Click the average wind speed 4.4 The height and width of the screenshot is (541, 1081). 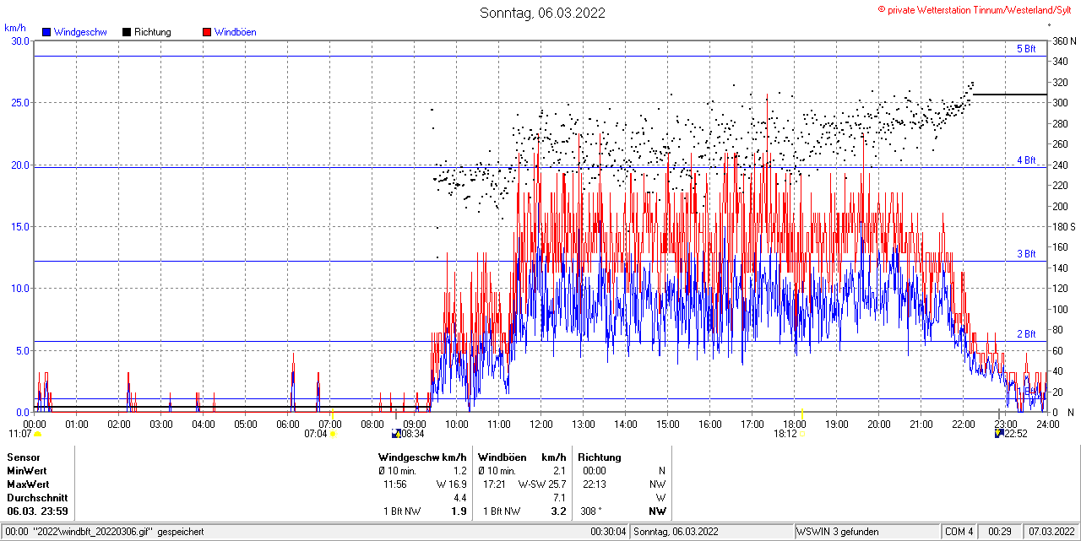point(460,498)
